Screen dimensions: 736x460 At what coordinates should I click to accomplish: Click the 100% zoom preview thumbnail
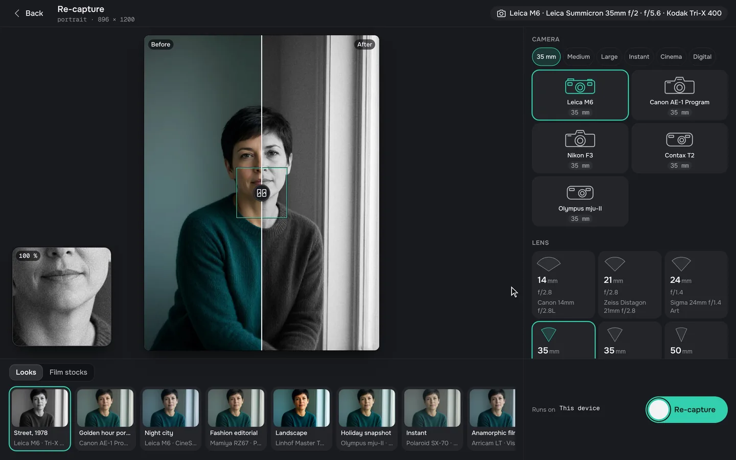62,297
